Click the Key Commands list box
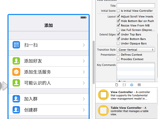This screenshot has width=158, height=119. point(136,71)
